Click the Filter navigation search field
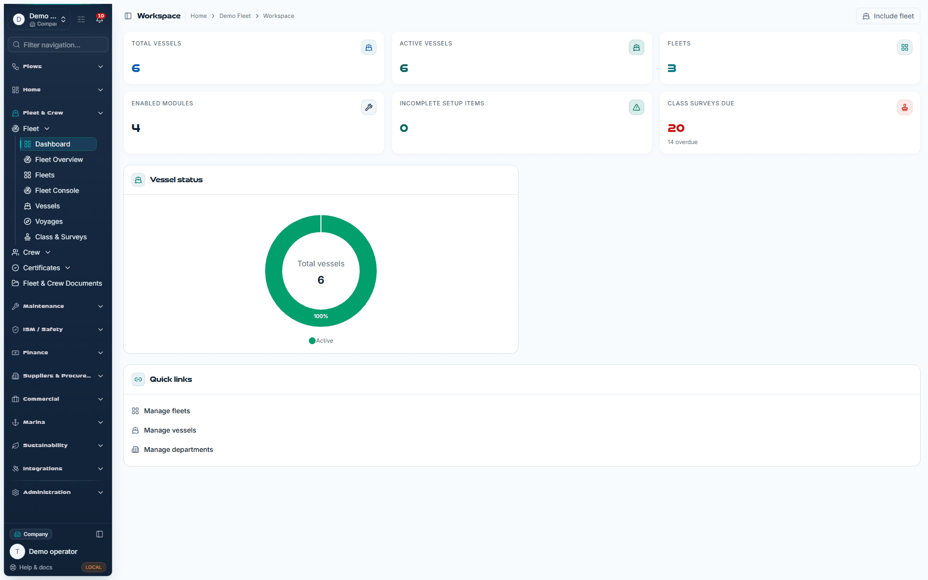928x580 pixels. pos(58,45)
